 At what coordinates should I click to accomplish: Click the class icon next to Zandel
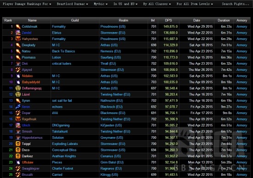(18, 33)
